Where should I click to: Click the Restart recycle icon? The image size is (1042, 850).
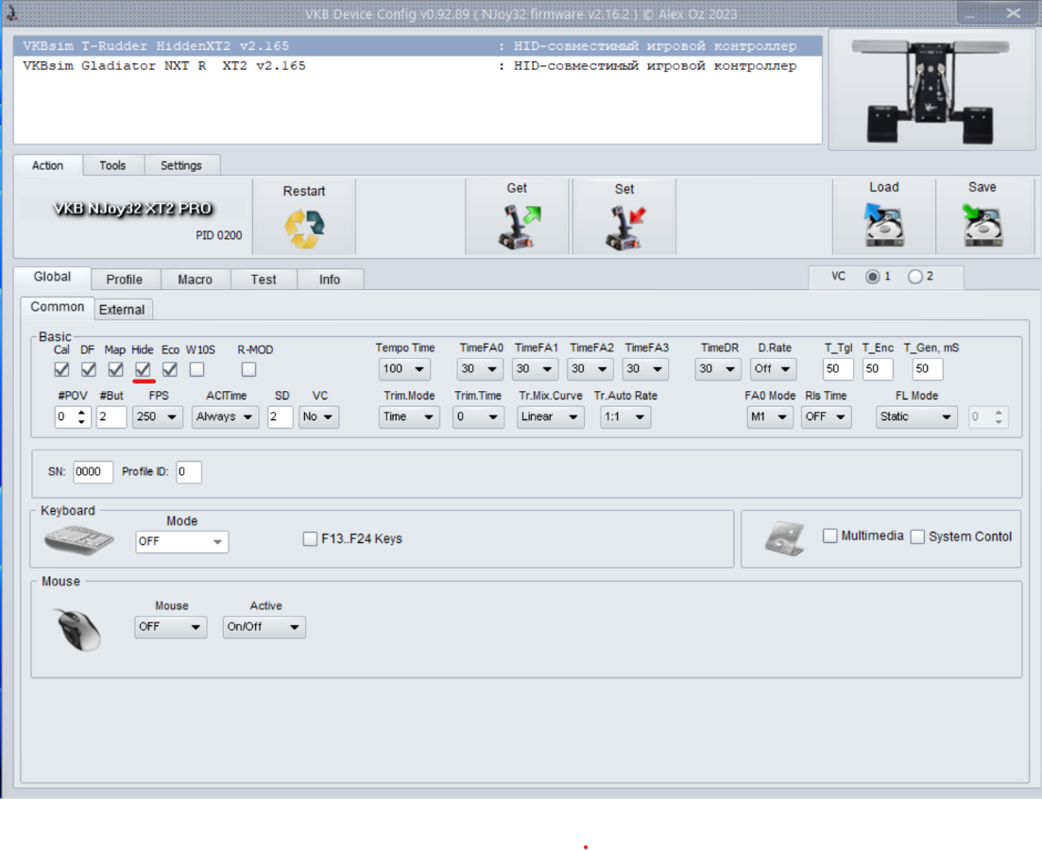point(304,228)
